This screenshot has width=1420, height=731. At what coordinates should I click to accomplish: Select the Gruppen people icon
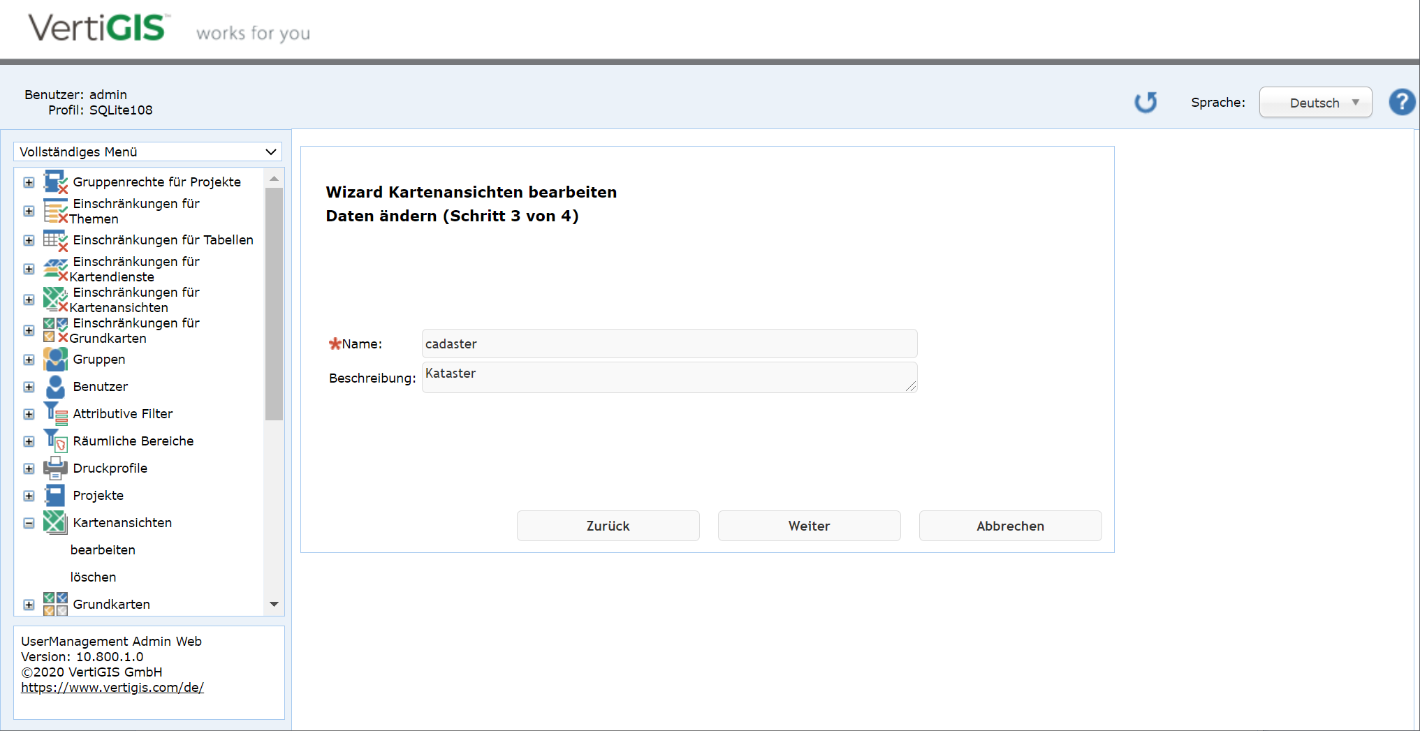tap(54, 359)
